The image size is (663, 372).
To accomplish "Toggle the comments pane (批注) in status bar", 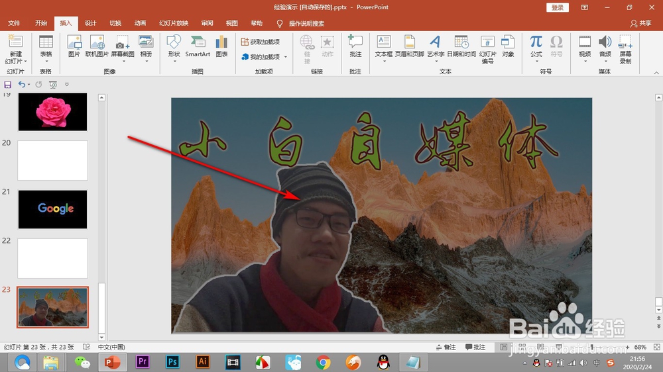I will pyautogui.click(x=475, y=347).
